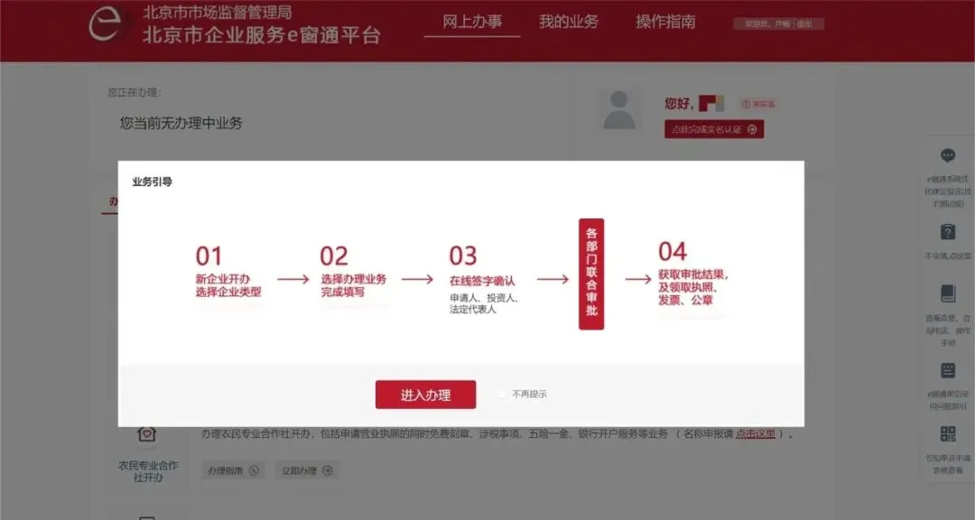This screenshot has width=975, height=520.
Task: Open the 操作指南 menu item
Action: 665,22
